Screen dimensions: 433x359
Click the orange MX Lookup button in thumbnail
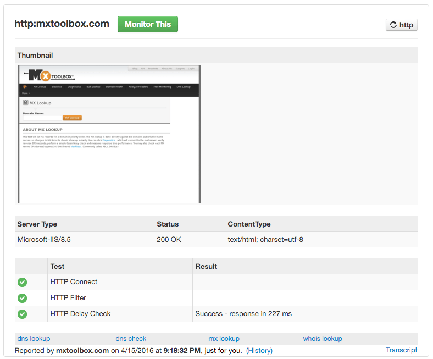[x=73, y=118]
